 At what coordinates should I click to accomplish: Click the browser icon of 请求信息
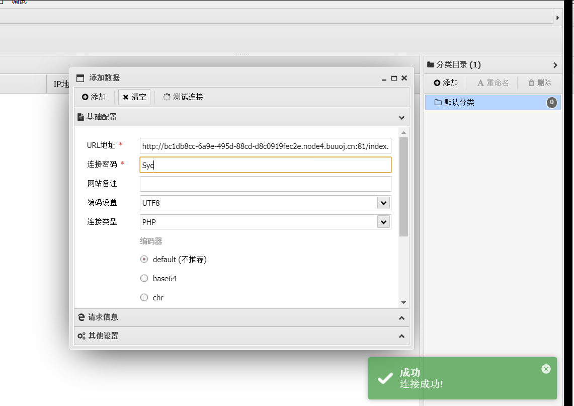(81, 317)
